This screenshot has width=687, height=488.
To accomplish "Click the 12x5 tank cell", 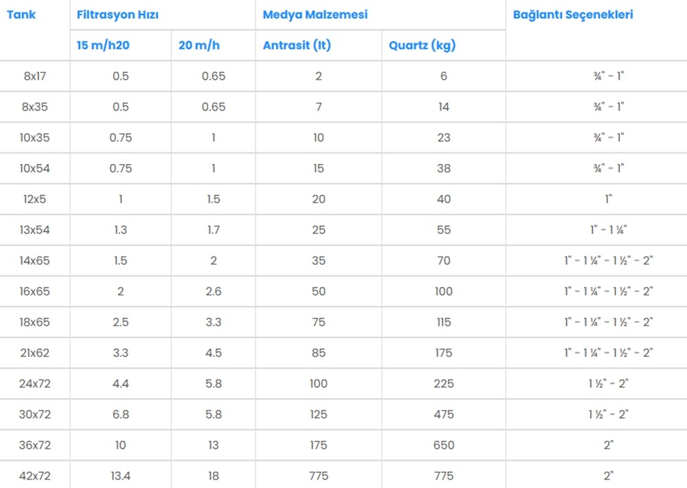I will coord(34,199).
